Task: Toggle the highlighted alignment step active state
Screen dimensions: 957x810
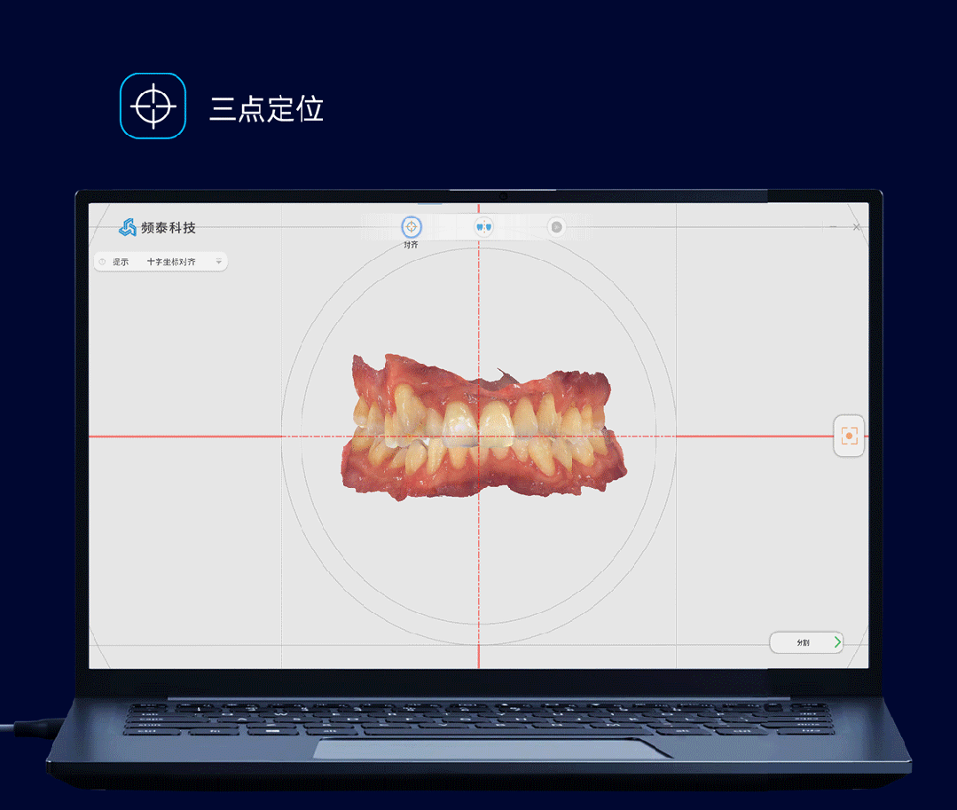Action: pyautogui.click(x=411, y=227)
